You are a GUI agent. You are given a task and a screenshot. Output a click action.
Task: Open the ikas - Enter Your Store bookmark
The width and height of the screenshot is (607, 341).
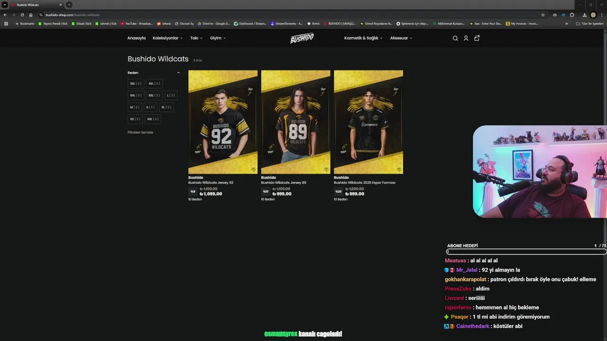point(486,23)
